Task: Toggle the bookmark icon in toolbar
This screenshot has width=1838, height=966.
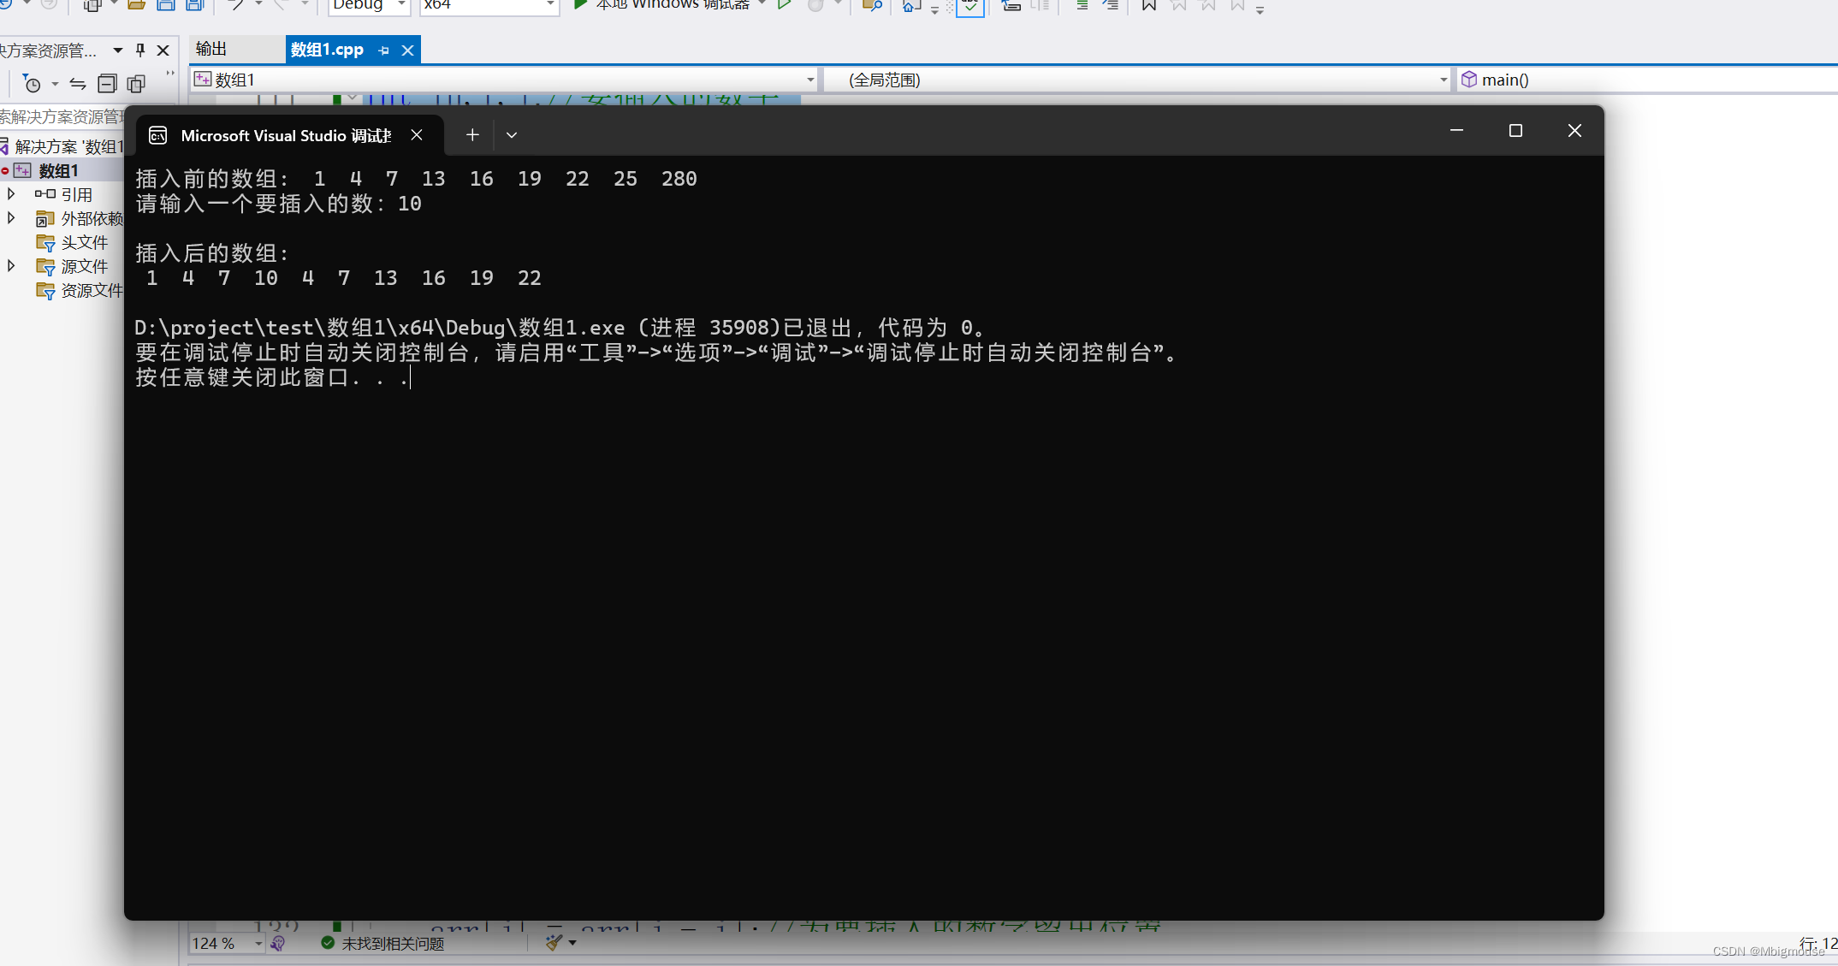Action: pyautogui.click(x=1148, y=5)
